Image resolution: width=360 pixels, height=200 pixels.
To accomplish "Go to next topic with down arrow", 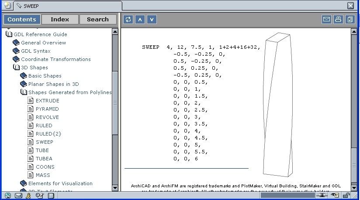I will click(152, 20).
